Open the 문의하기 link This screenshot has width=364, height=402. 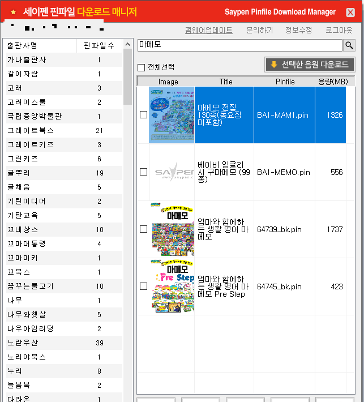[259, 30]
